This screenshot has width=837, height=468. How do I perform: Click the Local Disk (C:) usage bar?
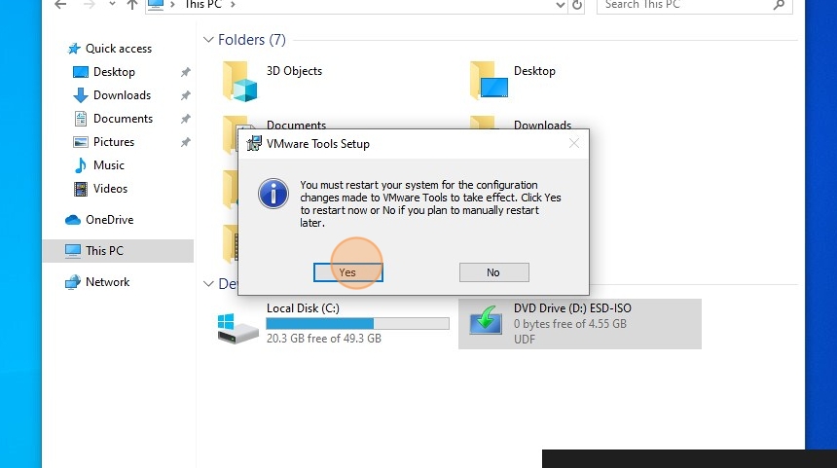pos(357,323)
